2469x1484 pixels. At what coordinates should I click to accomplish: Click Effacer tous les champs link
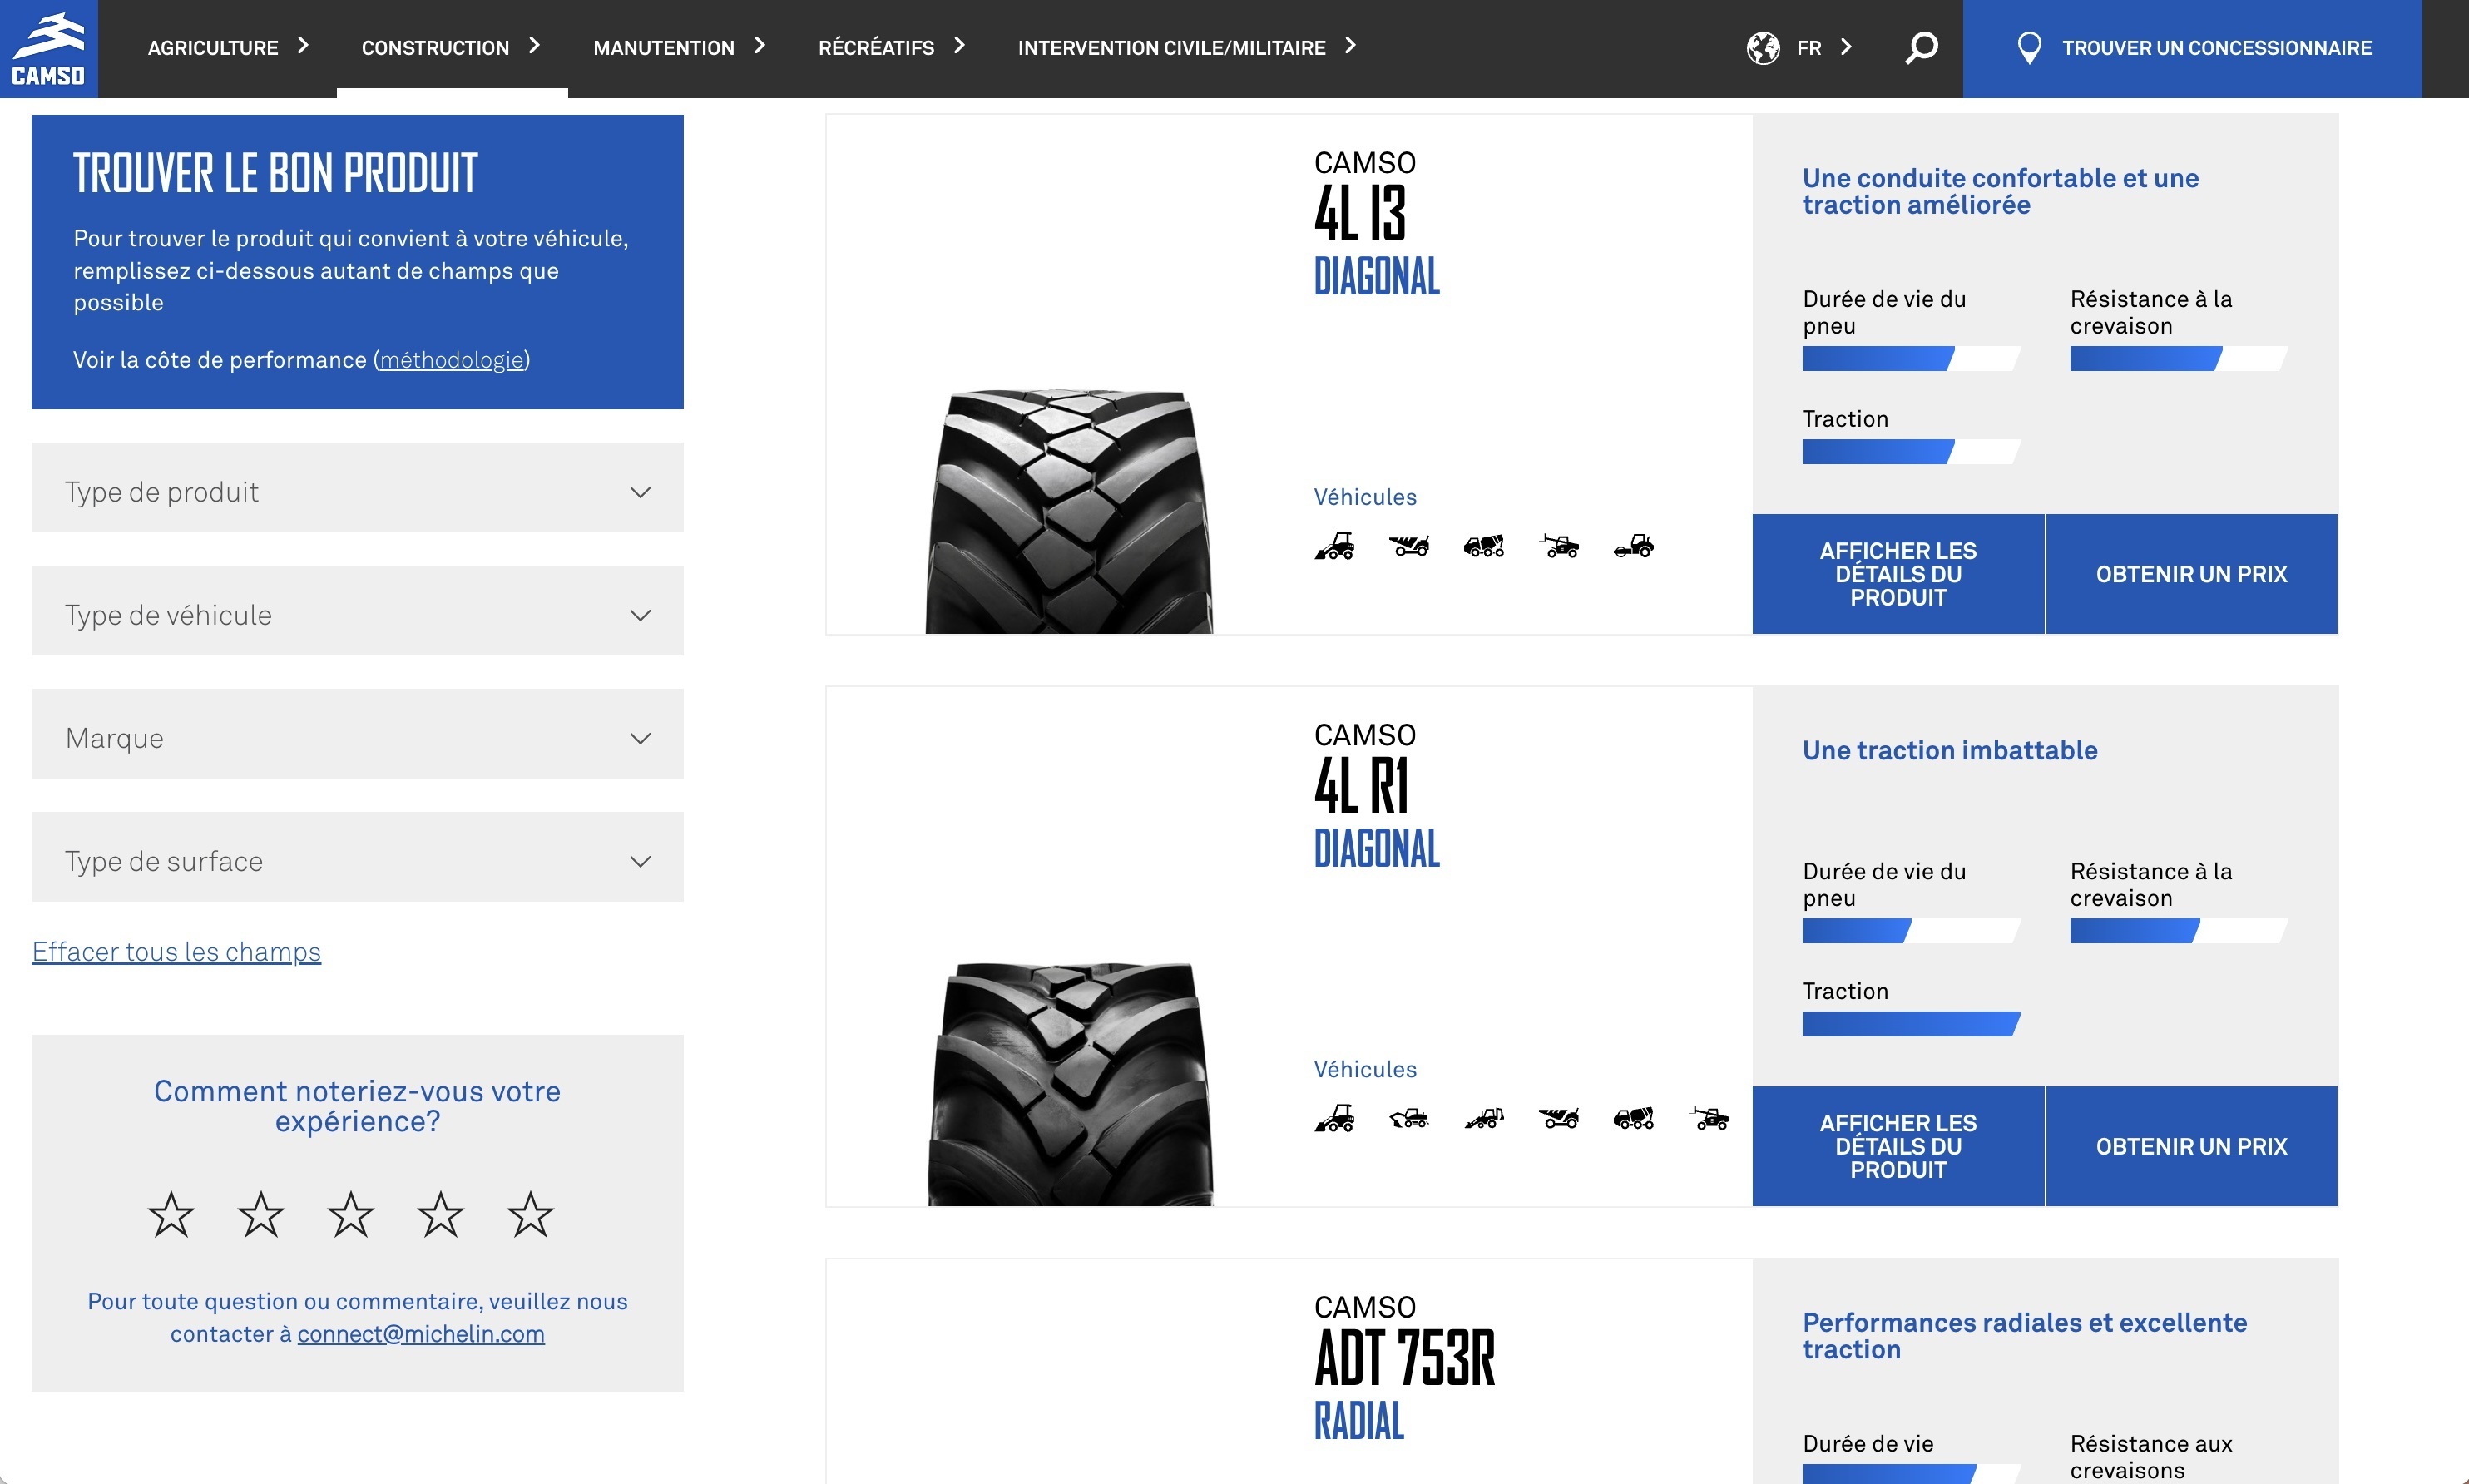click(176, 951)
